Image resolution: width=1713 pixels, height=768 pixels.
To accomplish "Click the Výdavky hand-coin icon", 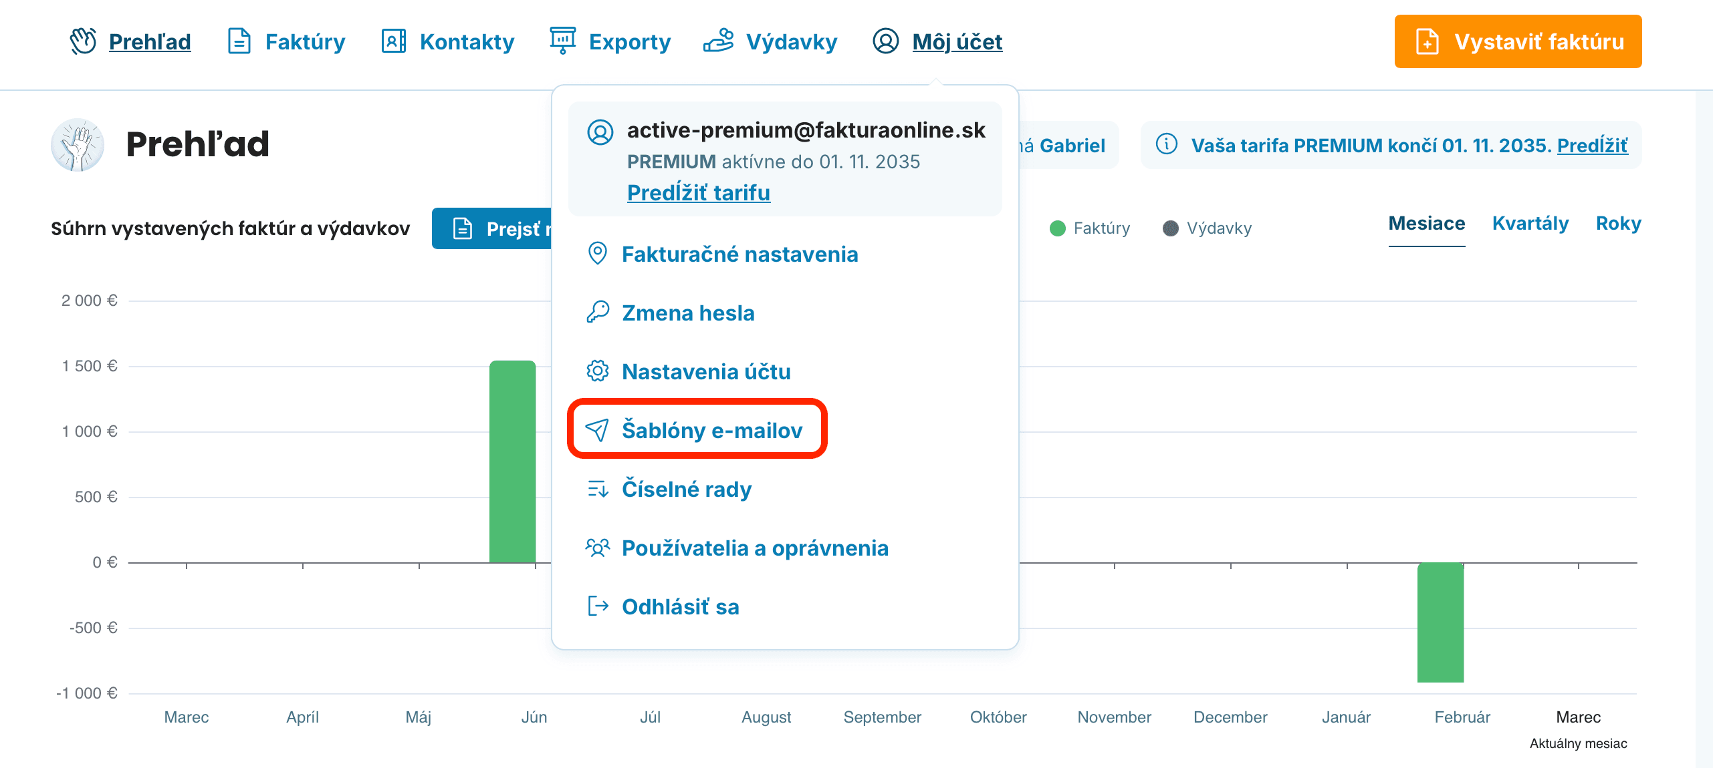I will tap(719, 41).
